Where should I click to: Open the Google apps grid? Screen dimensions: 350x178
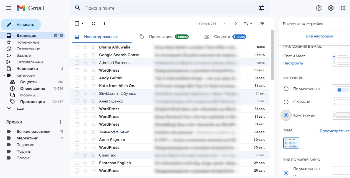(343, 8)
